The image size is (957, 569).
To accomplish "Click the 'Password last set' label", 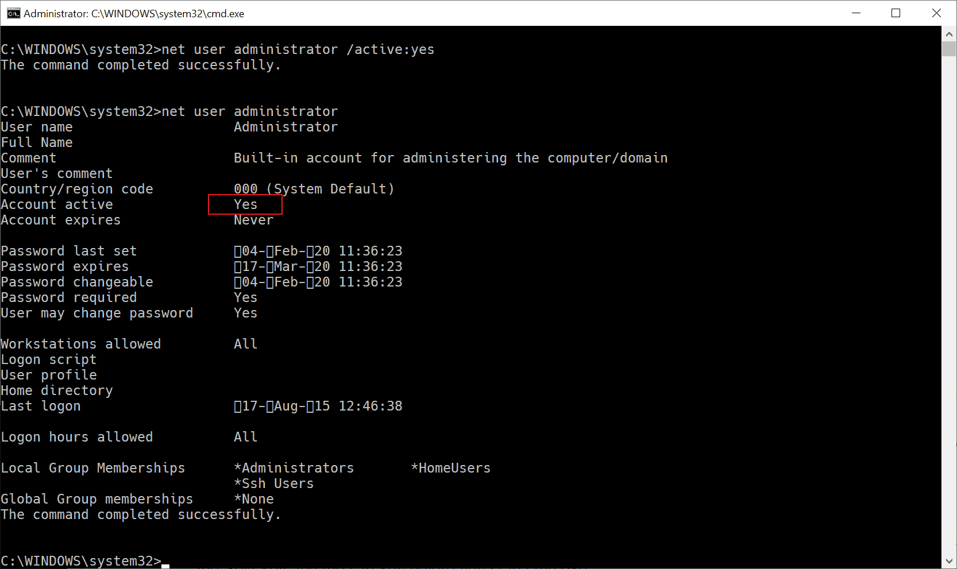I will tap(69, 251).
